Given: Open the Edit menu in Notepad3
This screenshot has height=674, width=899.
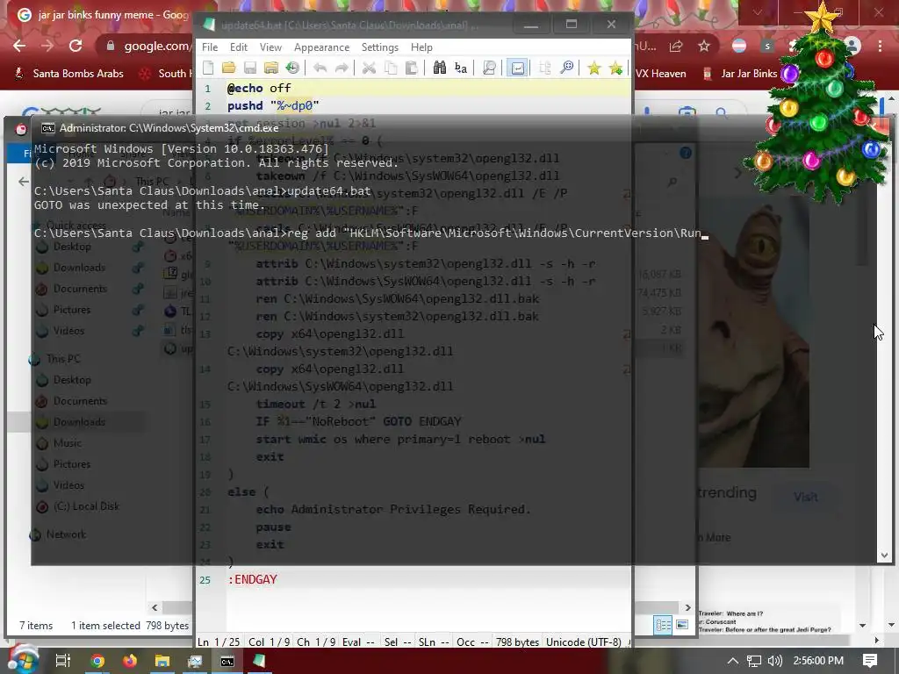Looking at the screenshot, I should coord(239,47).
